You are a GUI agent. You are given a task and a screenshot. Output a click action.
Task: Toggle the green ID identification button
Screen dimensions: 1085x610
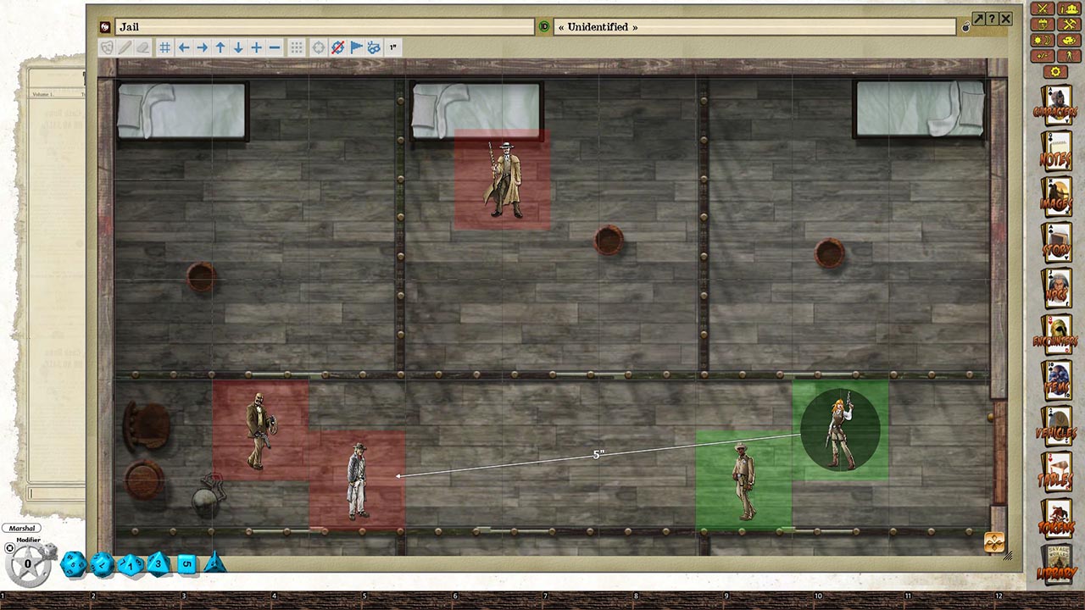544,27
